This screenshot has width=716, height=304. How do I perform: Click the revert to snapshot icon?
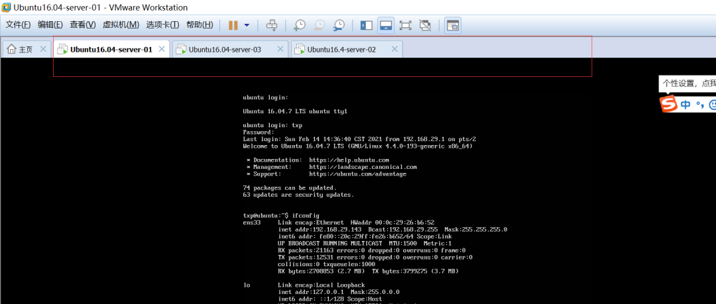pyautogui.click(x=319, y=25)
